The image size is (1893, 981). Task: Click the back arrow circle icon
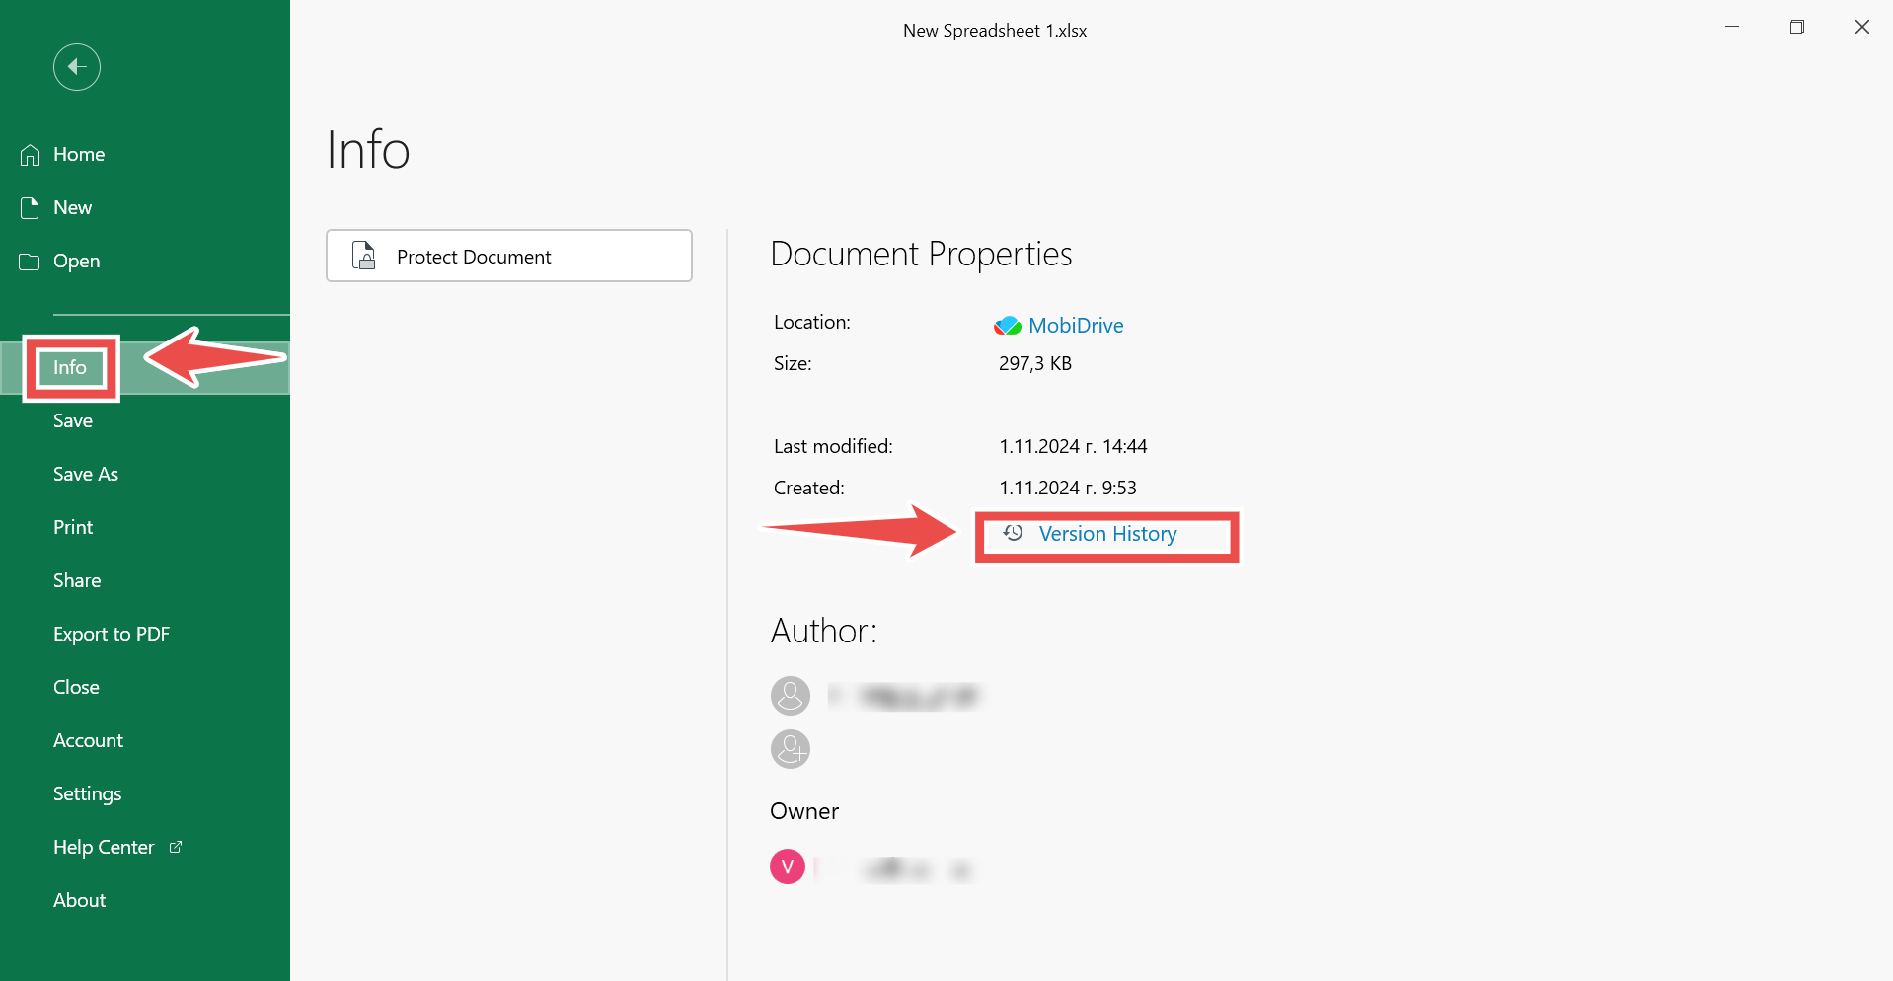pyautogui.click(x=77, y=67)
